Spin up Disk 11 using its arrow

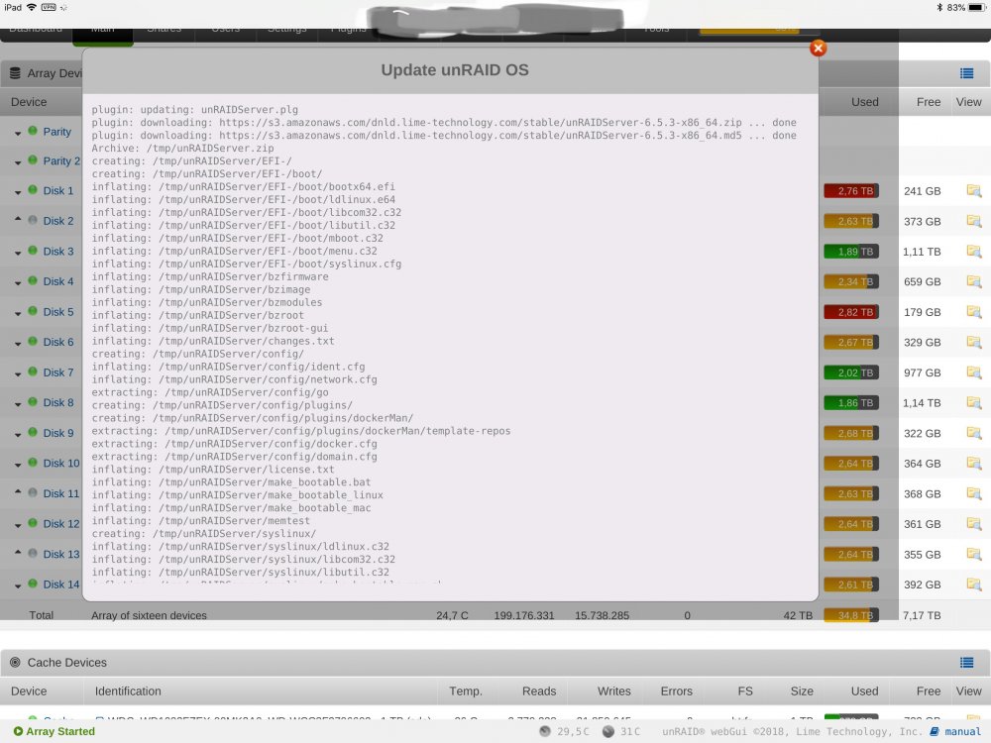coord(18,491)
